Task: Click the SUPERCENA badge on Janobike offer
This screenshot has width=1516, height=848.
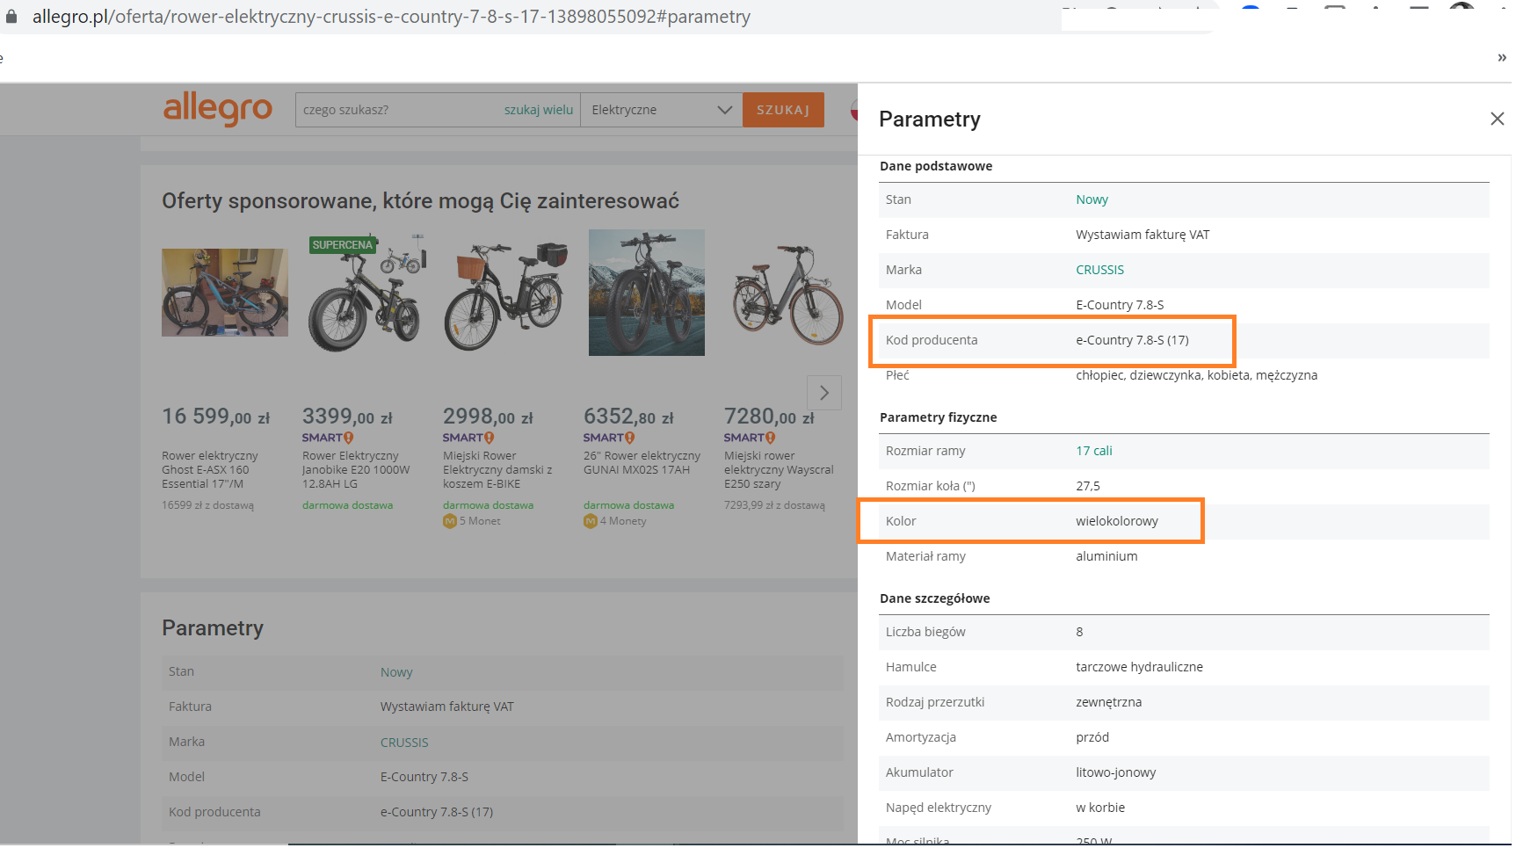Action: (342, 245)
